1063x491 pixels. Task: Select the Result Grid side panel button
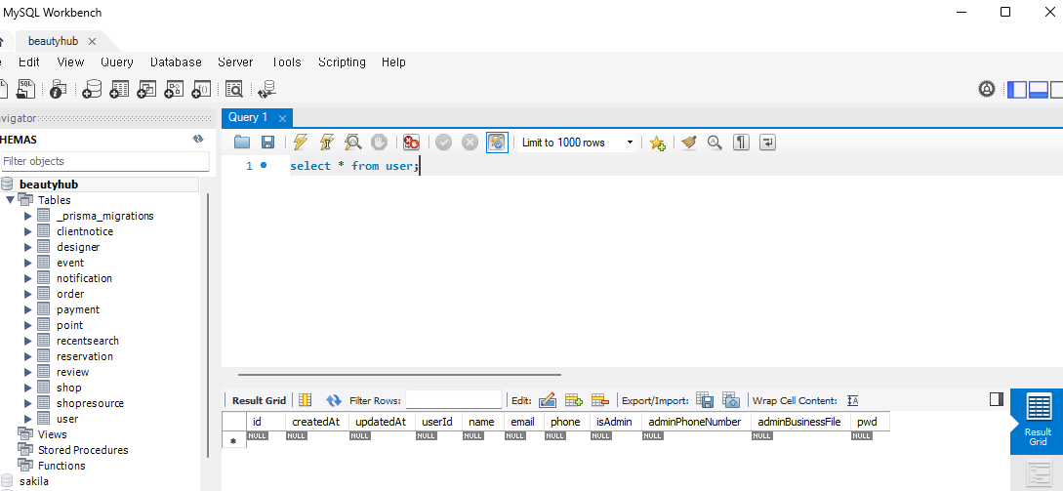click(1038, 421)
